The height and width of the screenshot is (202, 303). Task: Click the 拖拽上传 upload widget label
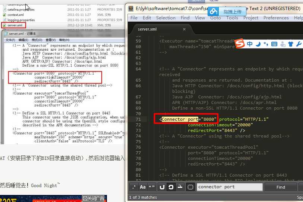233,12
